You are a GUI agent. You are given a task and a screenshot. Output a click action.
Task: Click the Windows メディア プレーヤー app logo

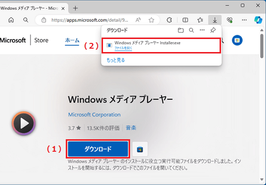tap(24, 123)
